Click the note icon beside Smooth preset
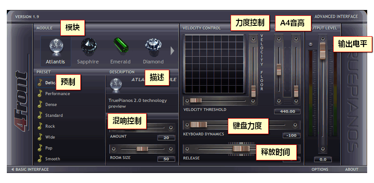 point(40,159)
